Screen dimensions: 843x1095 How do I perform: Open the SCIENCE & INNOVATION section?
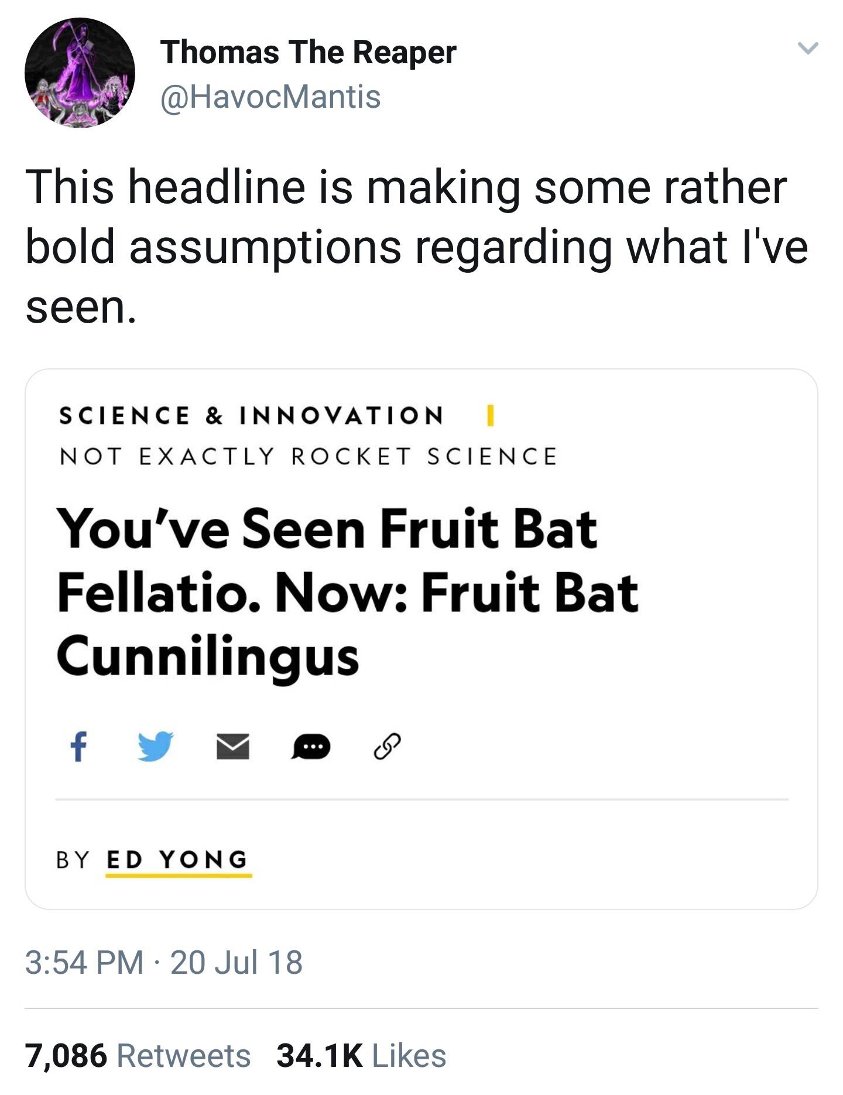(x=251, y=415)
